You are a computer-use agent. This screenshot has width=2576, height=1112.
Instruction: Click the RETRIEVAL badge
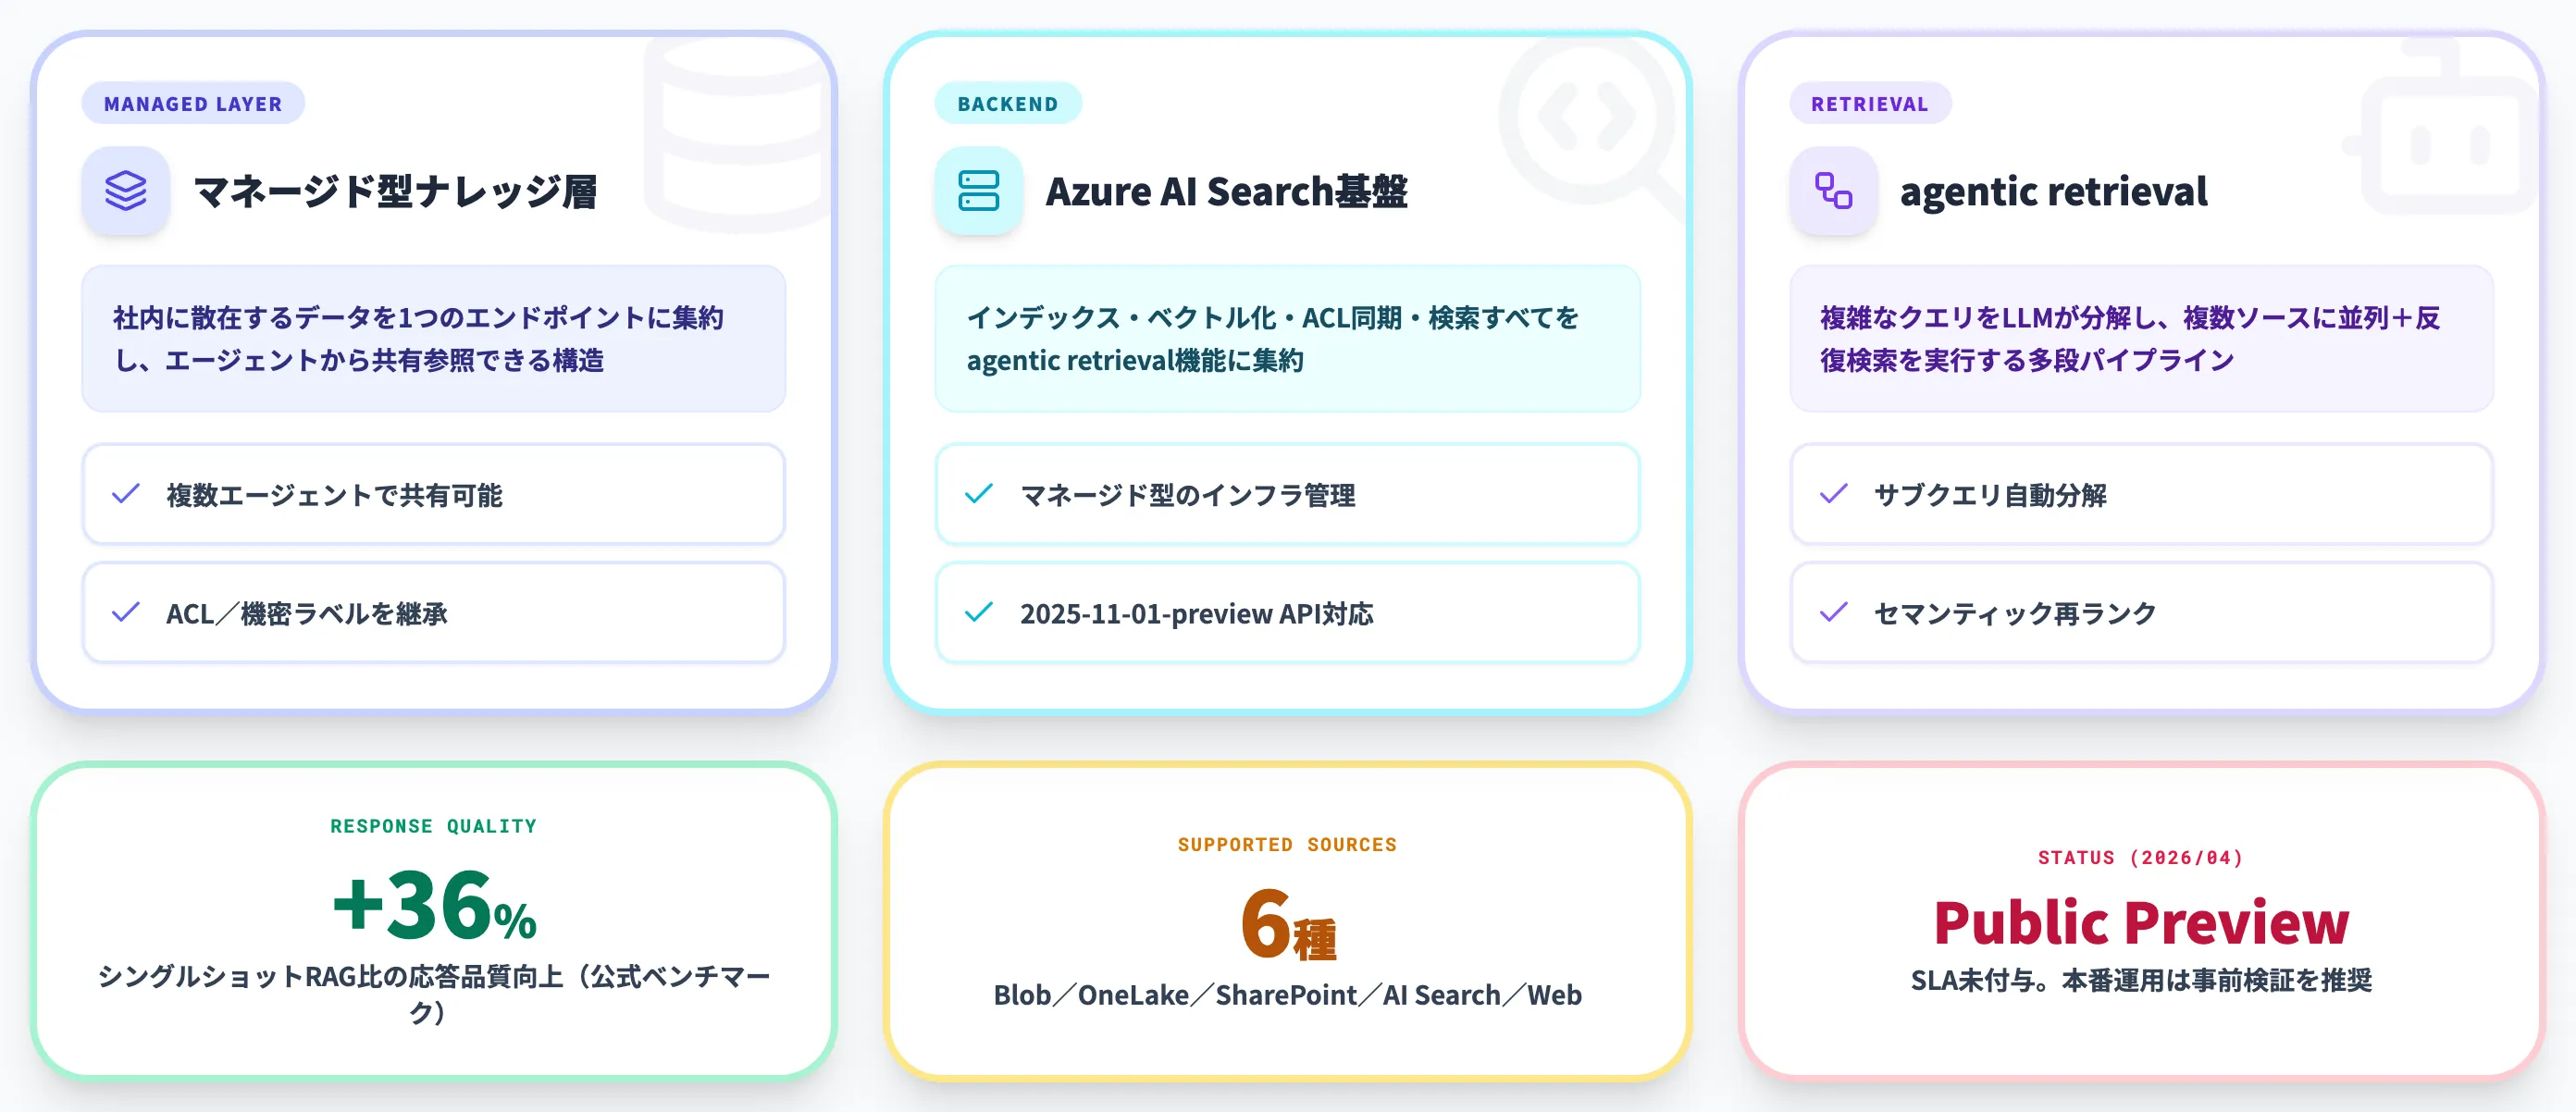tap(1869, 103)
